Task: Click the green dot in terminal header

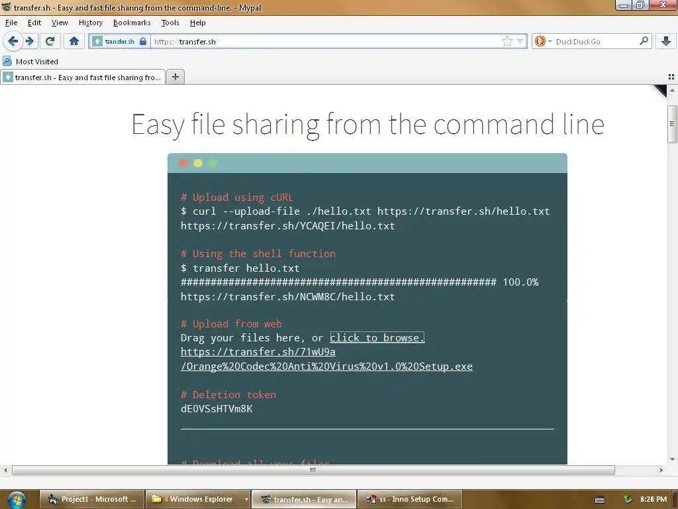Action: [x=213, y=163]
